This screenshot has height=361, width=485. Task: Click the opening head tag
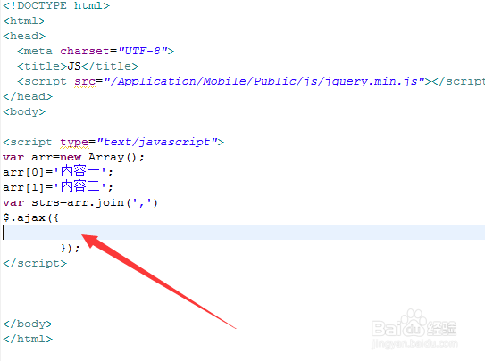[x=24, y=36]
